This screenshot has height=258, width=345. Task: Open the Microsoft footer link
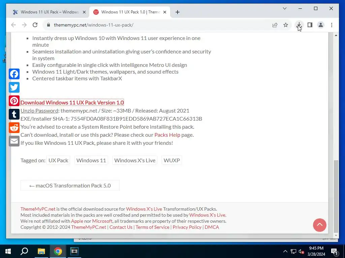[102, 221]
